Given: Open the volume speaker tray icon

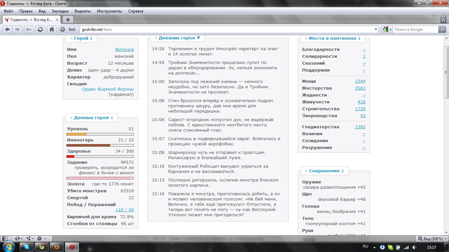Looking at the screenshot, I should pyautogui.click(x=414, y=247).
